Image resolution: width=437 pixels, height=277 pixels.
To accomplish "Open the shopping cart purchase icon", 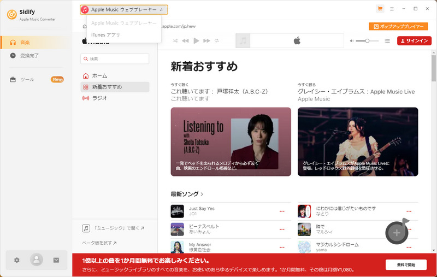I will (380, 9).
